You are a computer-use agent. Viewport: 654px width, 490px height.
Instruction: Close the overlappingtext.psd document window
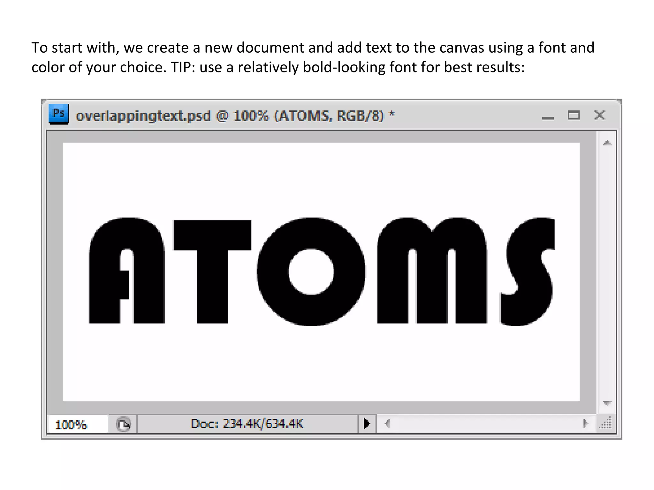pyautogui.click(x=599, y=115)
